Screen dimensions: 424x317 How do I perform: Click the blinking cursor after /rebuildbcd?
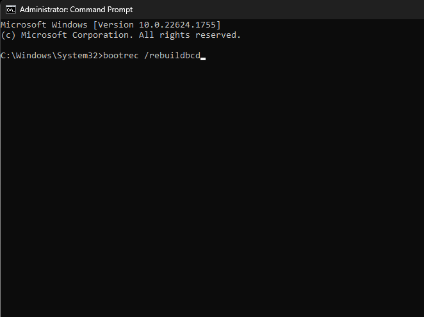[x=203, y=59]
